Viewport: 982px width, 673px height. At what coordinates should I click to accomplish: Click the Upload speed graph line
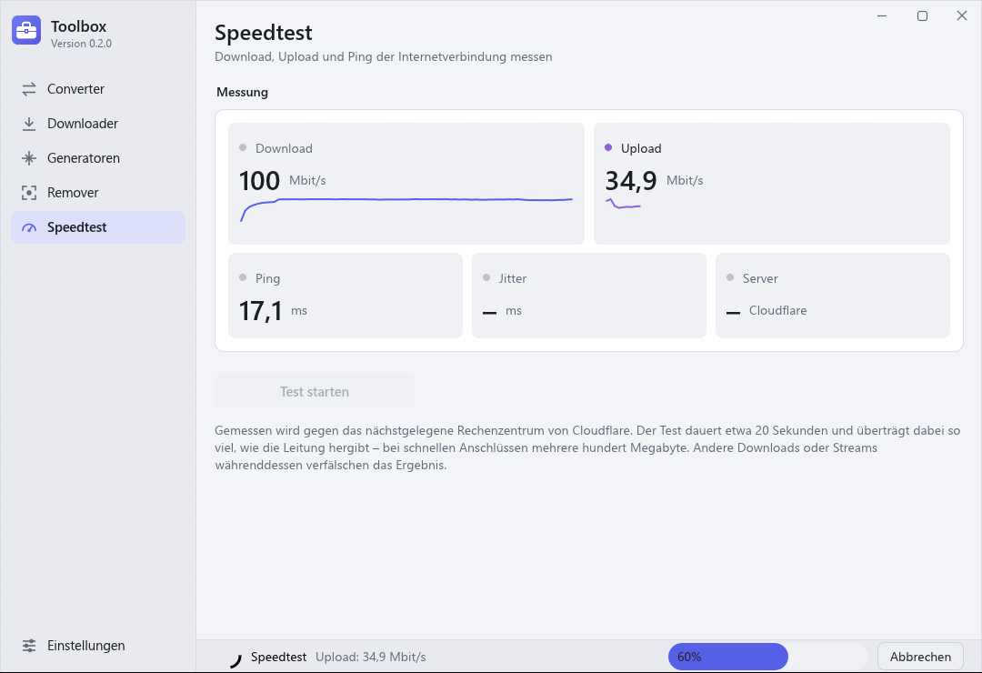623,204
